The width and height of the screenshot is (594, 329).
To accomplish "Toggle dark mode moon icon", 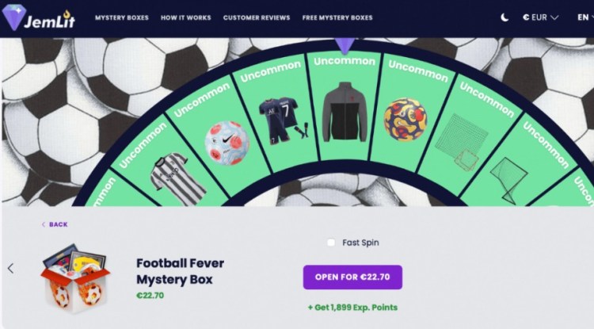I will click(505, 17).
